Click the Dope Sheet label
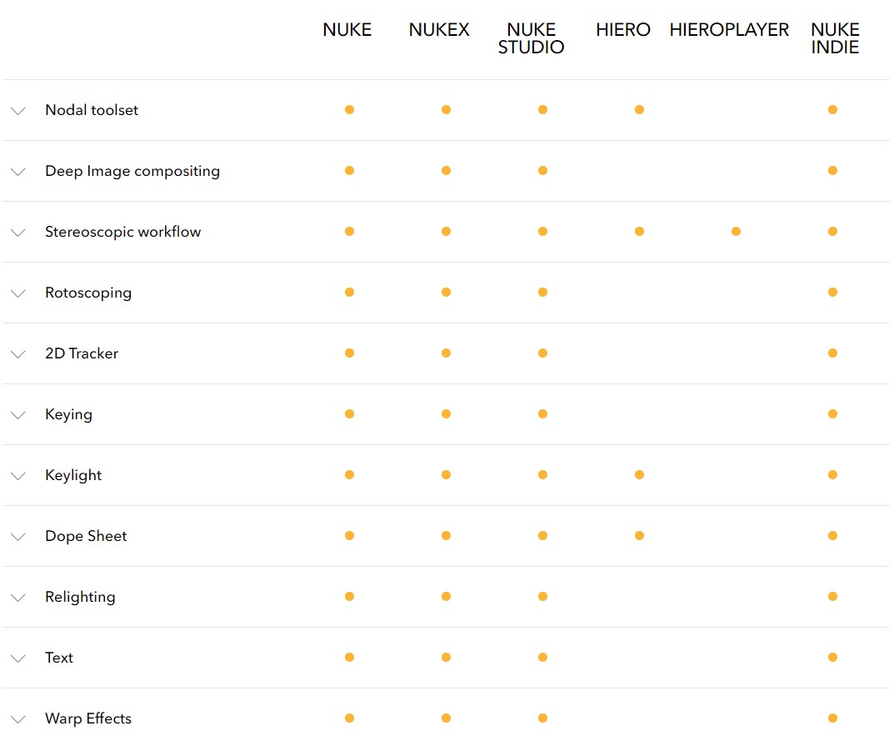Screen dimensions: 894x746 pyautogui.click(x=86, y=536)
